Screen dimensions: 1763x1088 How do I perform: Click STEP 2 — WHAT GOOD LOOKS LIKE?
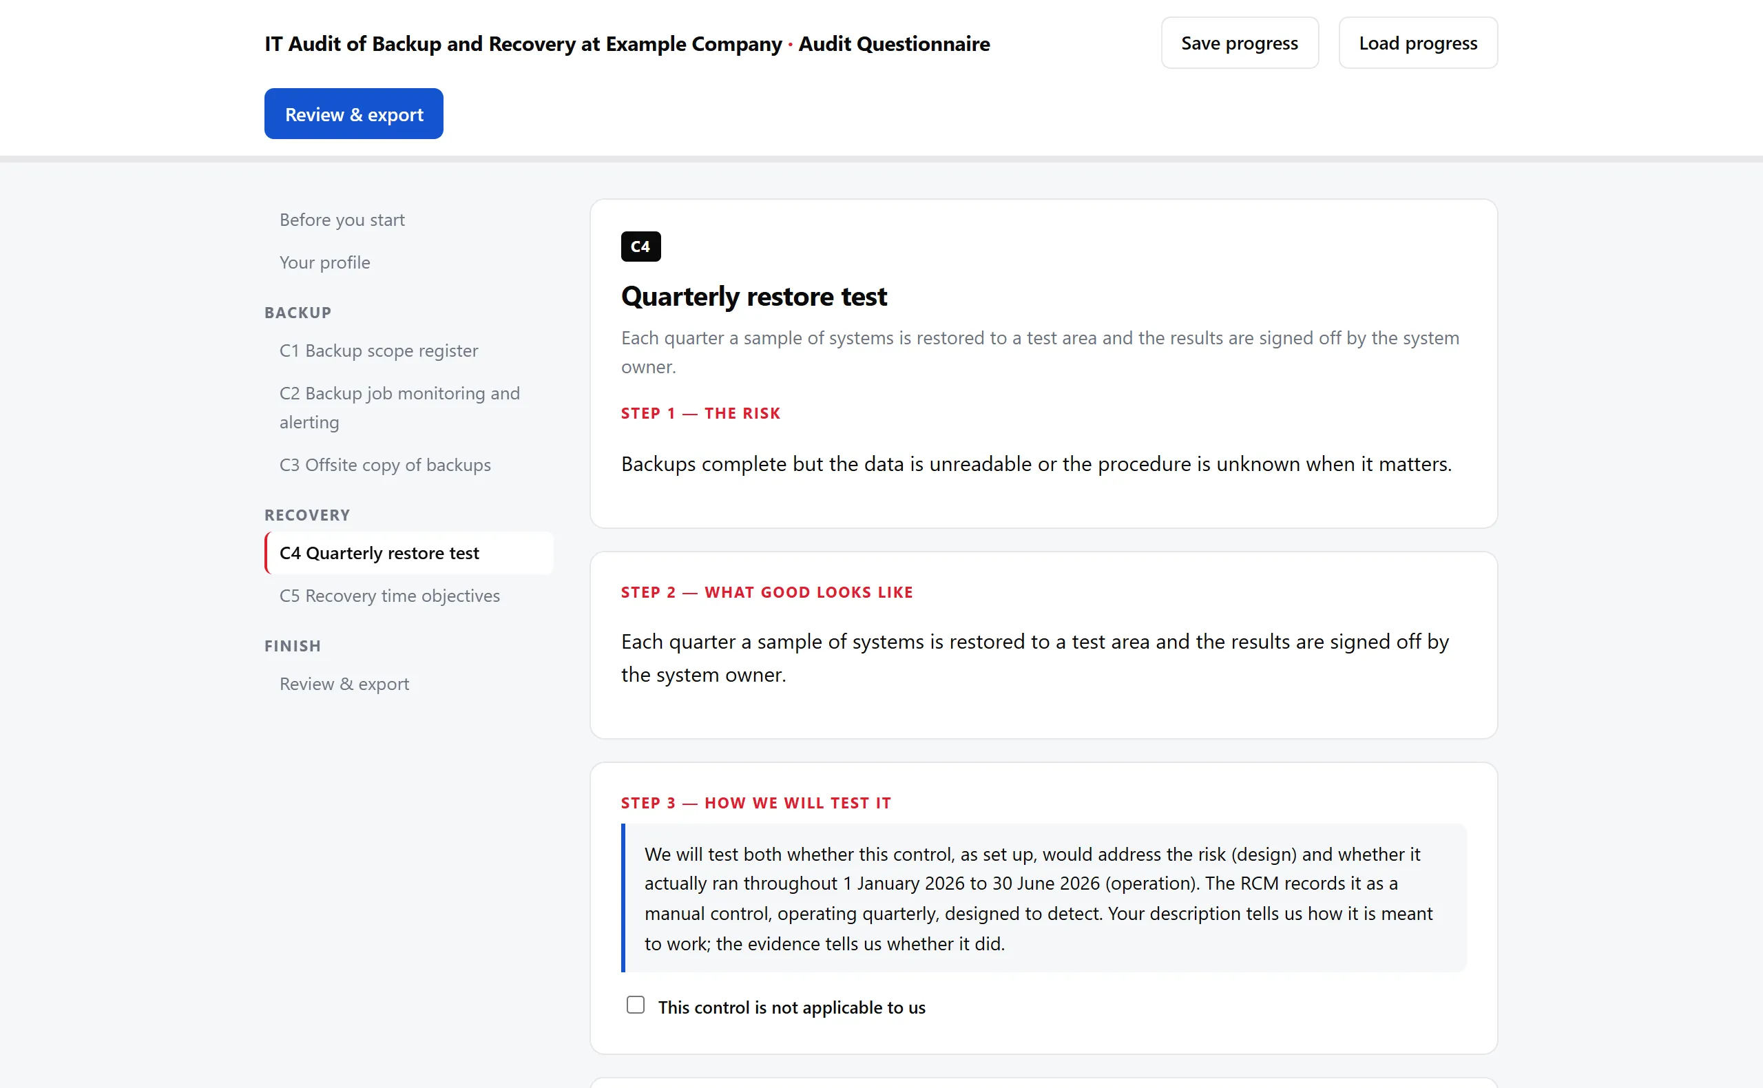(x=767, y=592)
